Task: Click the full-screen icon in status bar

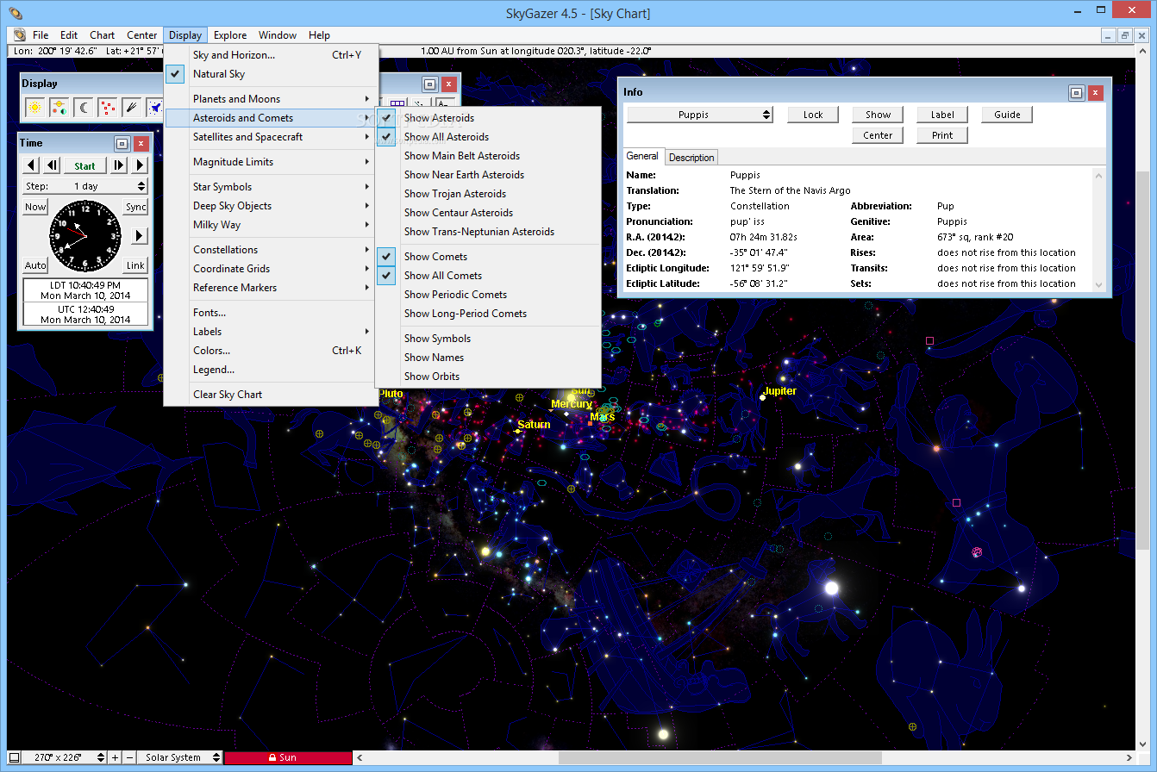Action: click(x=14, y=757)
